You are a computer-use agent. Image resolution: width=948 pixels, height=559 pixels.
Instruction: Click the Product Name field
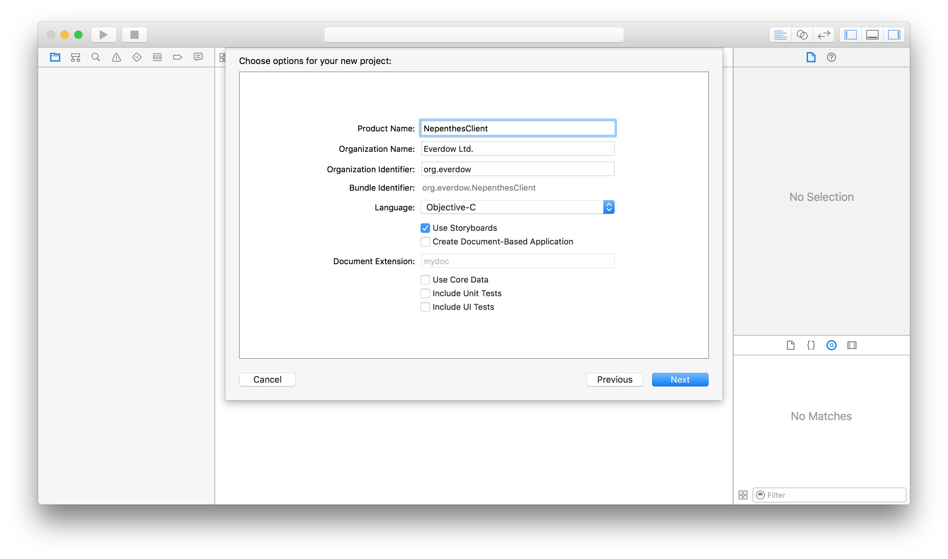coord(518,128)
